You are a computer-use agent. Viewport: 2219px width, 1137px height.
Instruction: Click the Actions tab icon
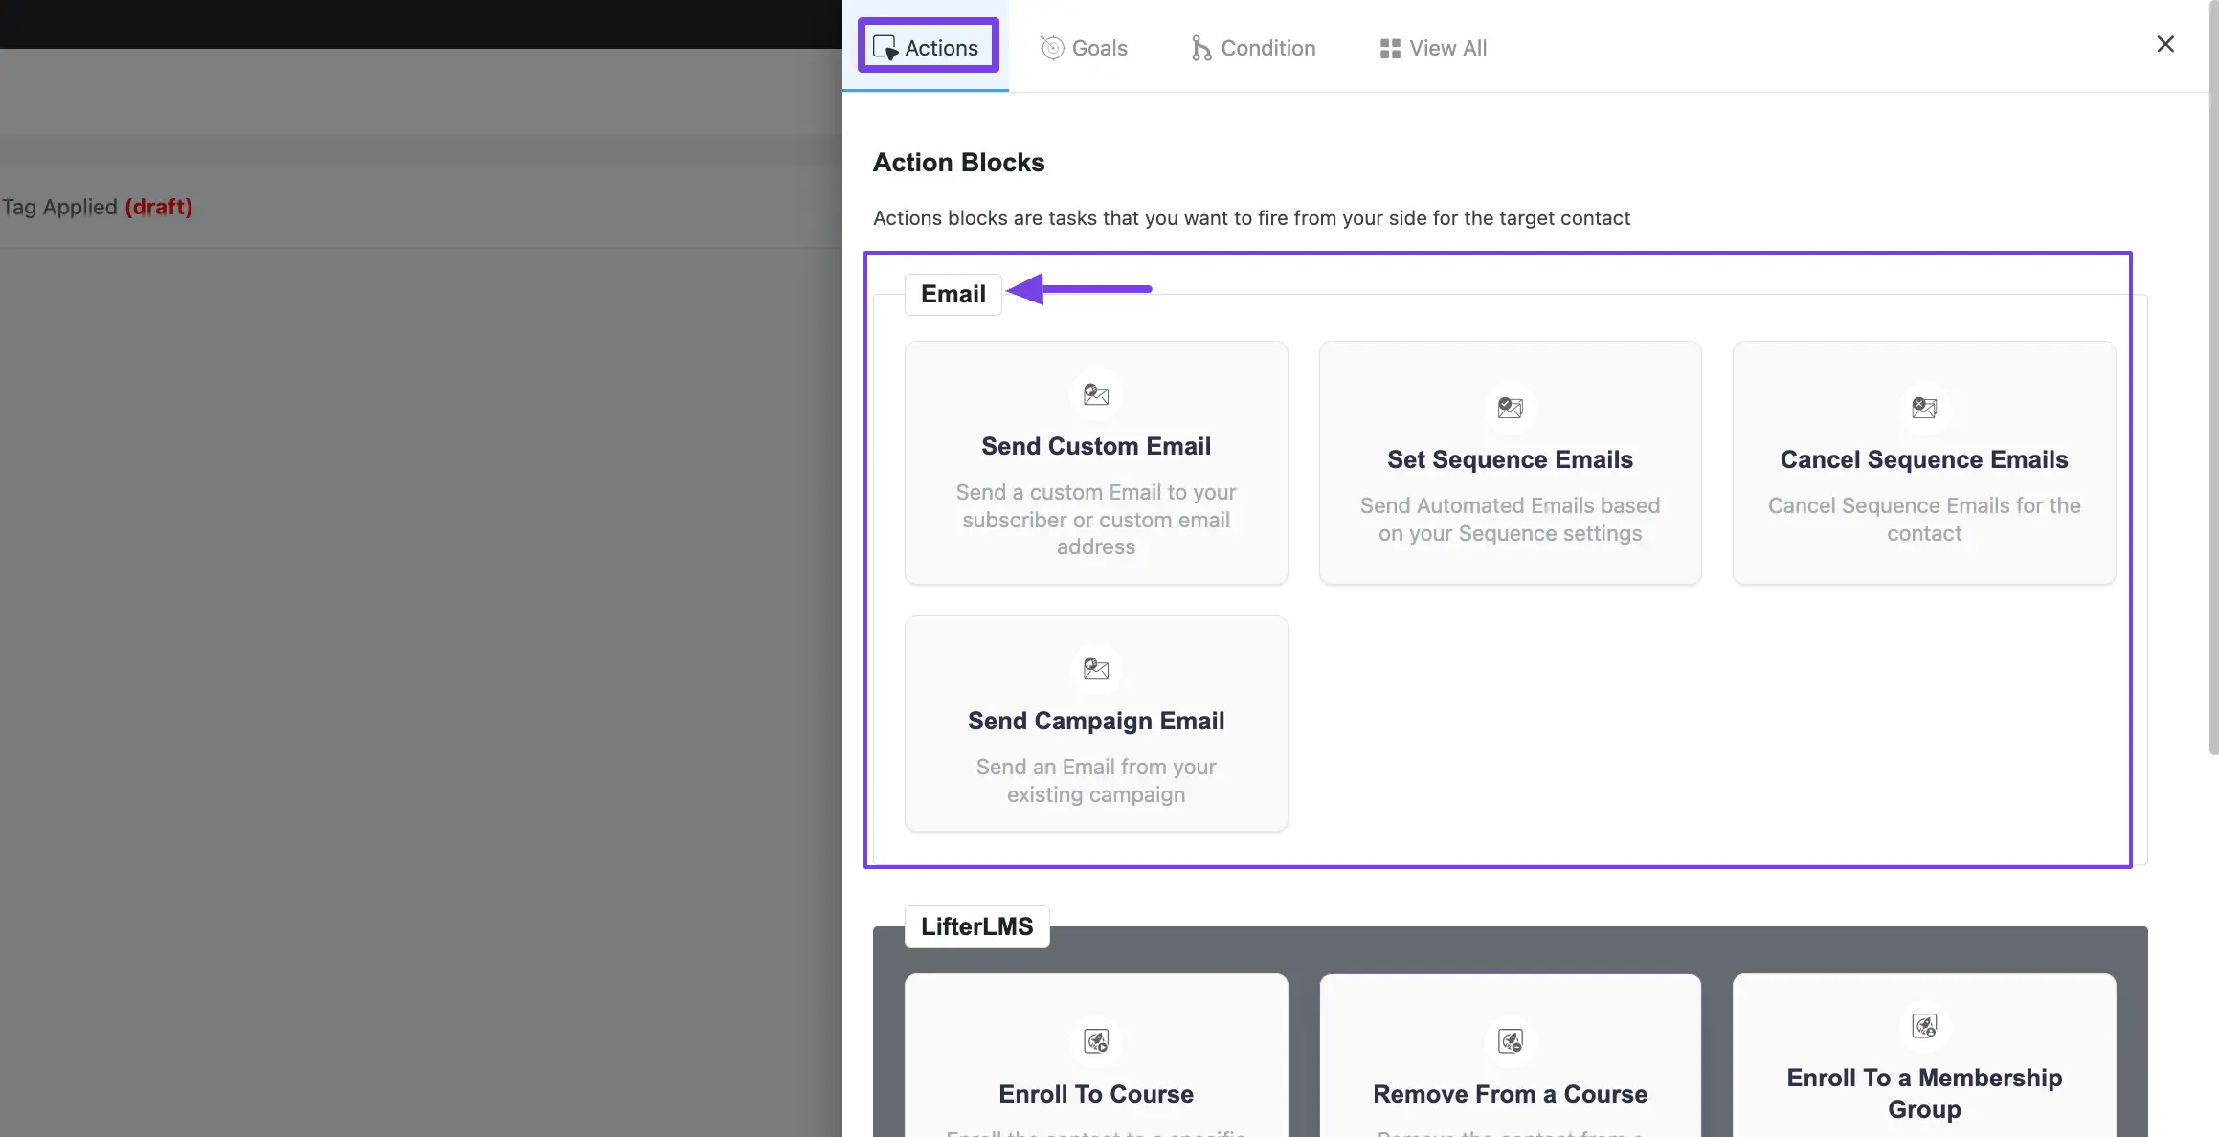pyautogui.click(x=885, y=45)
